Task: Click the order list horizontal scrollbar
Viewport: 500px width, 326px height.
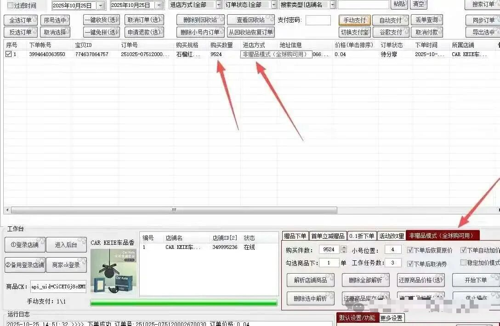Action: (174, 210)
